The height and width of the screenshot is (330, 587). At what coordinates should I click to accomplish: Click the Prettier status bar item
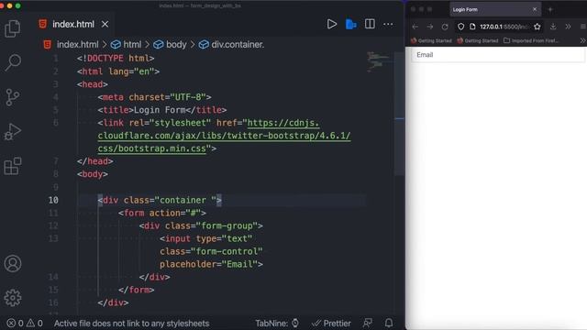coord(331,324)
